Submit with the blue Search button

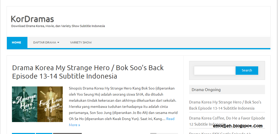247,70
